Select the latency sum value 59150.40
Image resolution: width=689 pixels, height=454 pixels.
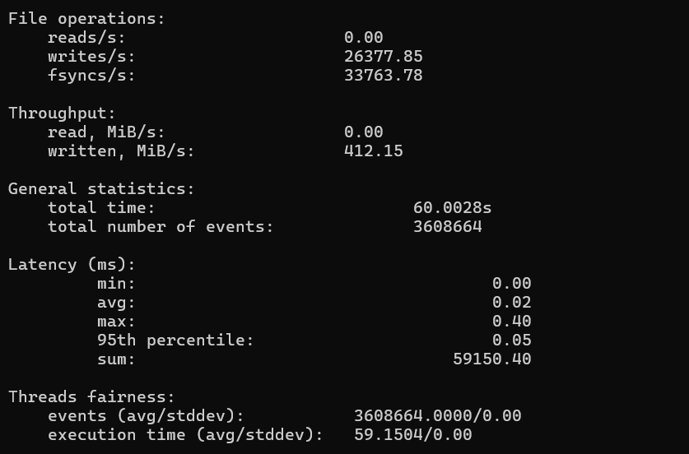tap(492, 359)
